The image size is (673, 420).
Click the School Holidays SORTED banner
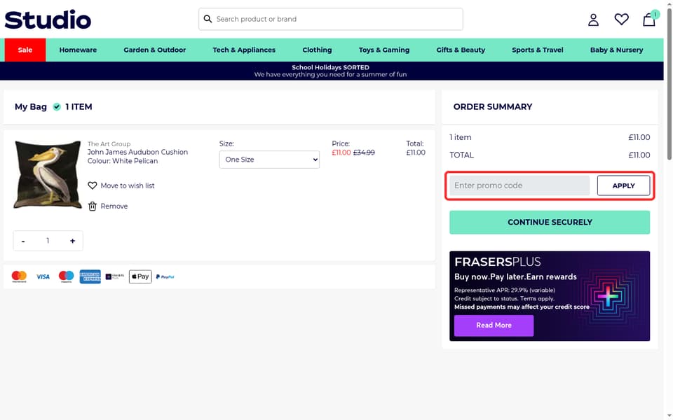pos(330,71)
